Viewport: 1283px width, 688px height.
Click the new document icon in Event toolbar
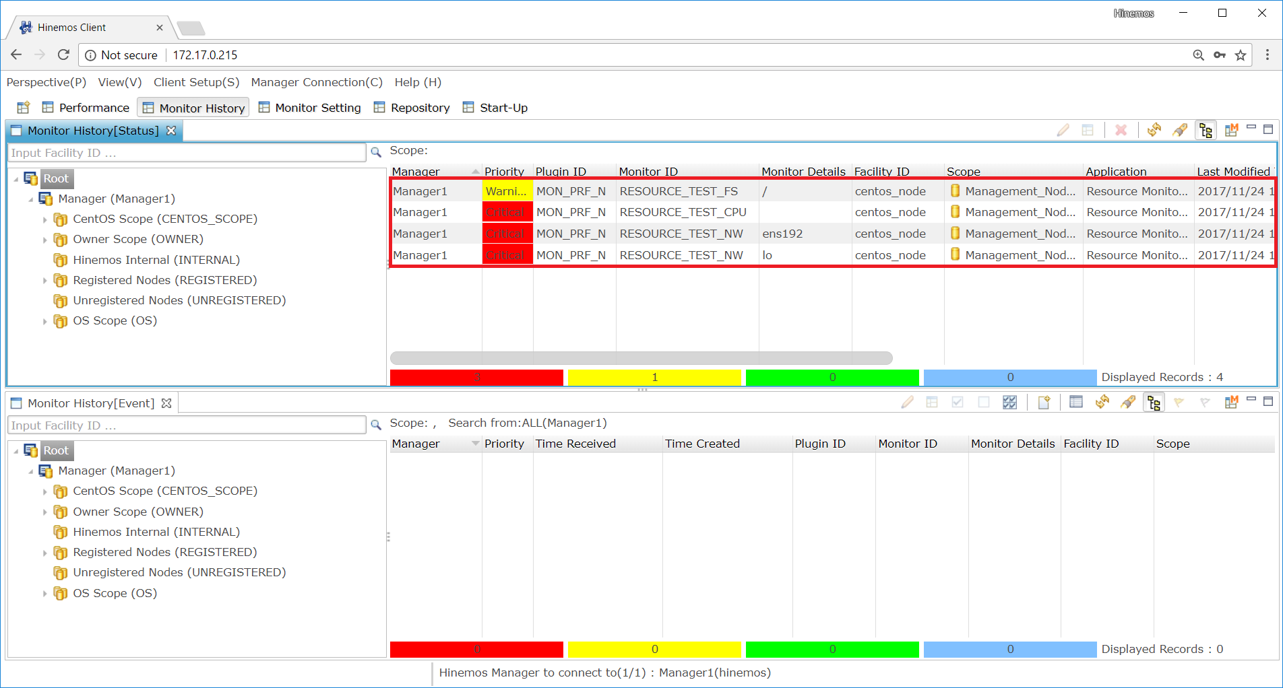1044,403
